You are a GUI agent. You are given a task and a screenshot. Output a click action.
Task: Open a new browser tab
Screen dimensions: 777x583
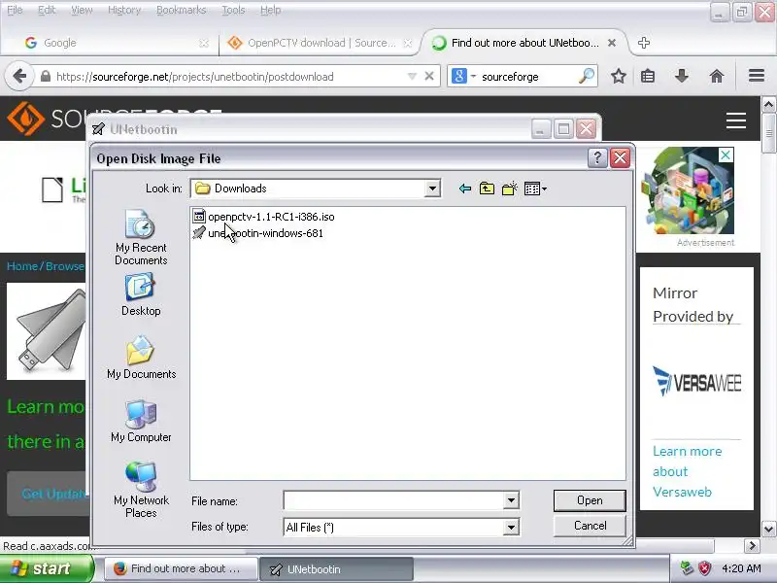point(644,43)
